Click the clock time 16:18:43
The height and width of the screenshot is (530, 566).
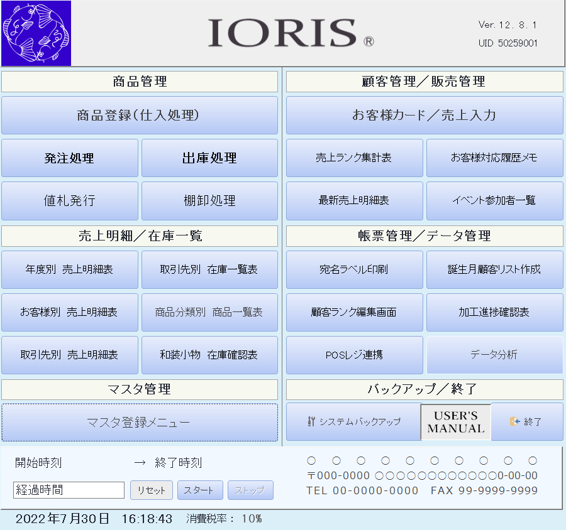pos(147,519)
